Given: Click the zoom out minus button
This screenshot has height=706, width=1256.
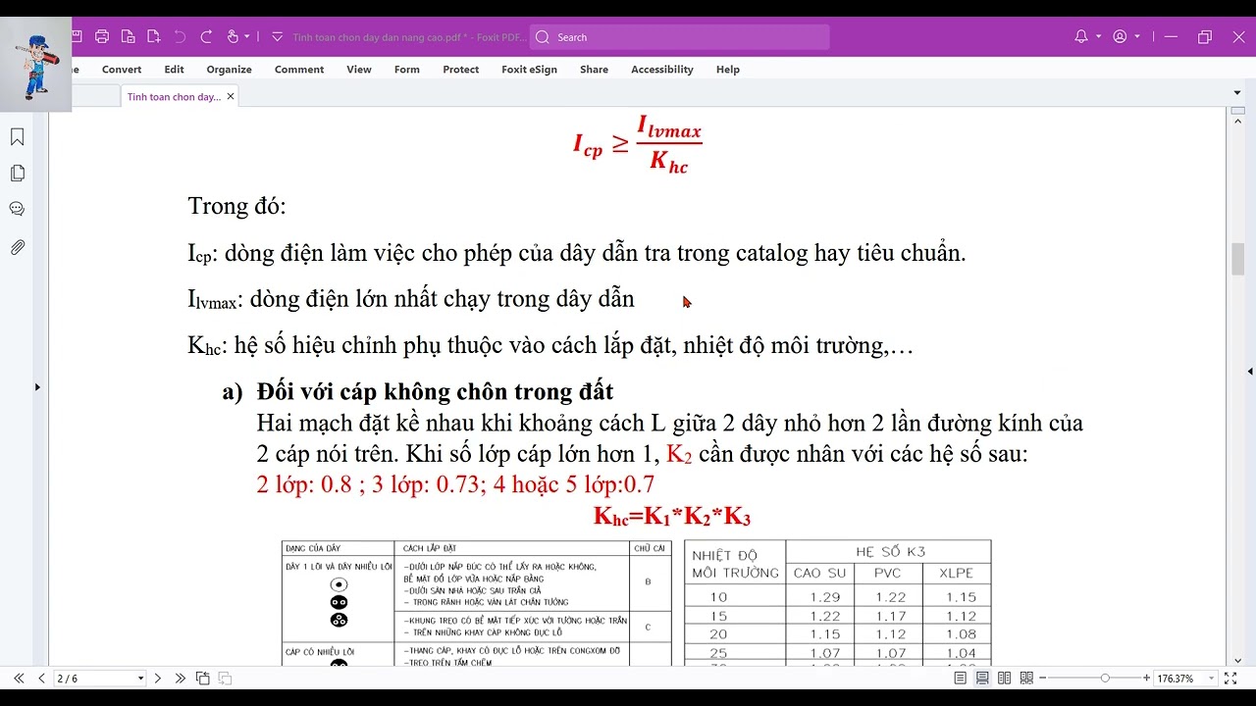Looking at the screenshot, I should tap(1043, 679).
